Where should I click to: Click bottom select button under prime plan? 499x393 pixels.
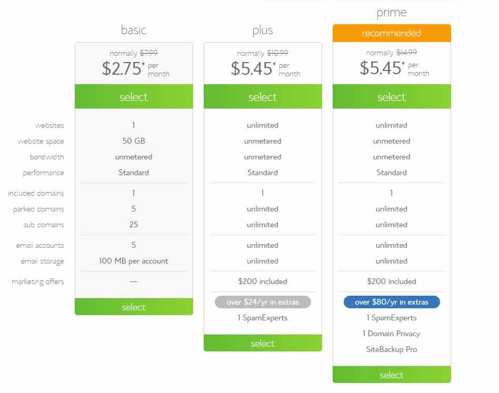tap(392, 375)
